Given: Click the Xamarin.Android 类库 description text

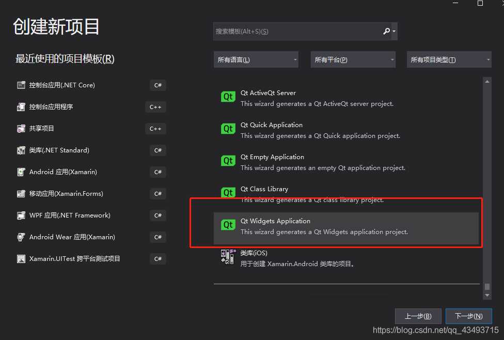Looking at the screenshot, I should 297,264.
